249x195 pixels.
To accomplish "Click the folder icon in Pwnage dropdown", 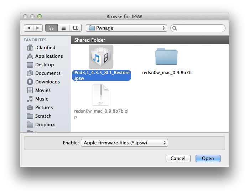I will point(92,28).
